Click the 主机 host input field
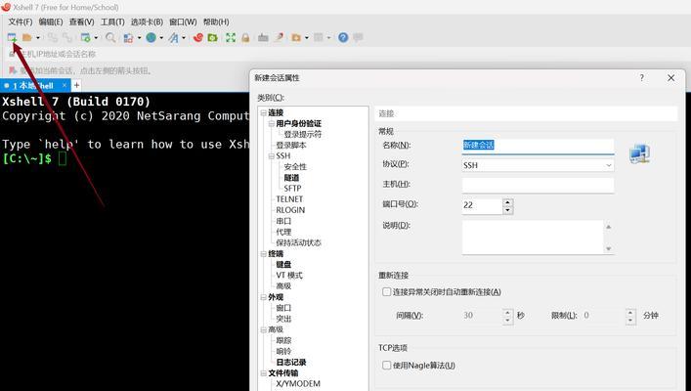 pyautogui.click(x=538, y=185)
